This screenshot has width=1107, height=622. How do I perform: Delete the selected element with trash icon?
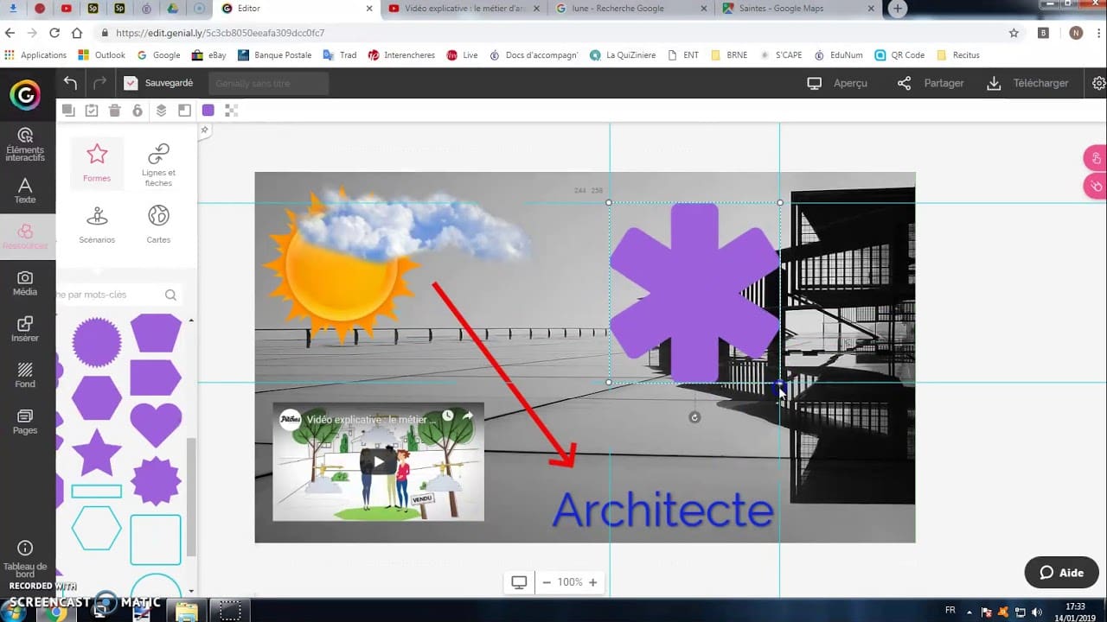(x=115, y=111)
